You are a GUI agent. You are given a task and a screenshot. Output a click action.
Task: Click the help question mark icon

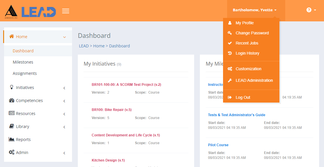tap(309, 10)
